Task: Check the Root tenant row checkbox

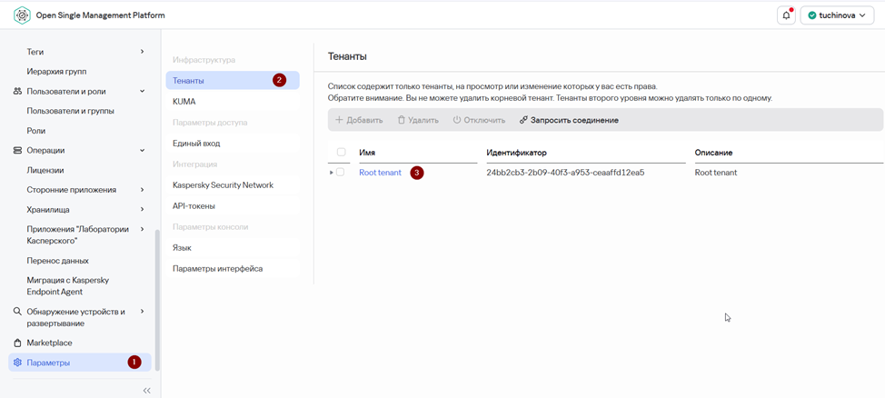Action: (341, 172)
